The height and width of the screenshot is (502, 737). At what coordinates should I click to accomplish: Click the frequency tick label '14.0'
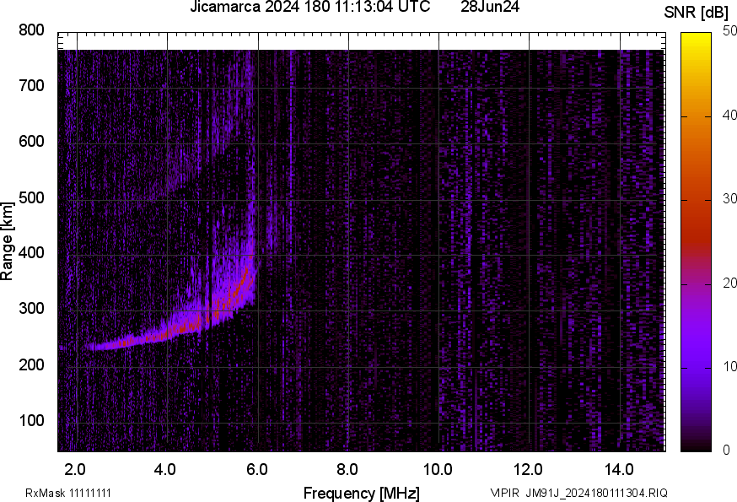(619, 469)
